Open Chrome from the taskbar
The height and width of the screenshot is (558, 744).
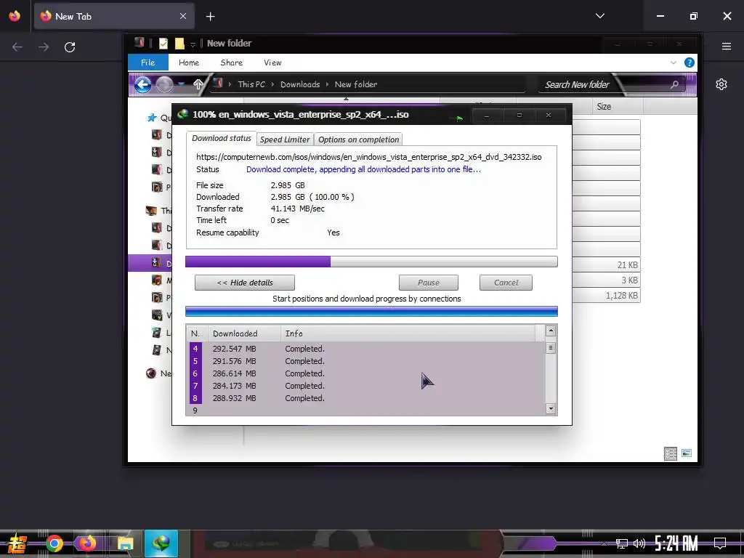tap(54, 543)
